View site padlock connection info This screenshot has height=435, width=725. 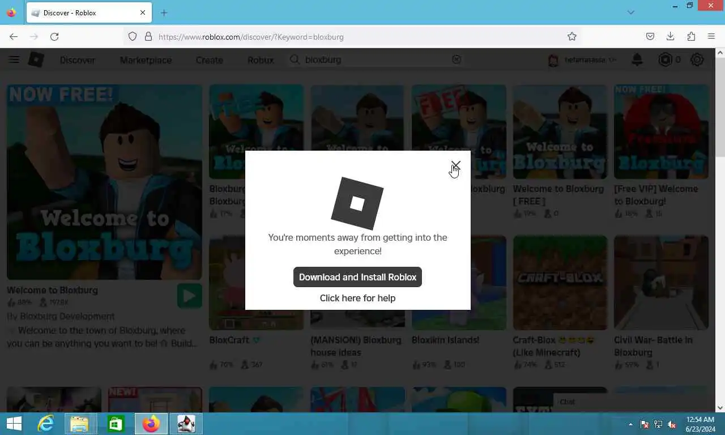148,37
